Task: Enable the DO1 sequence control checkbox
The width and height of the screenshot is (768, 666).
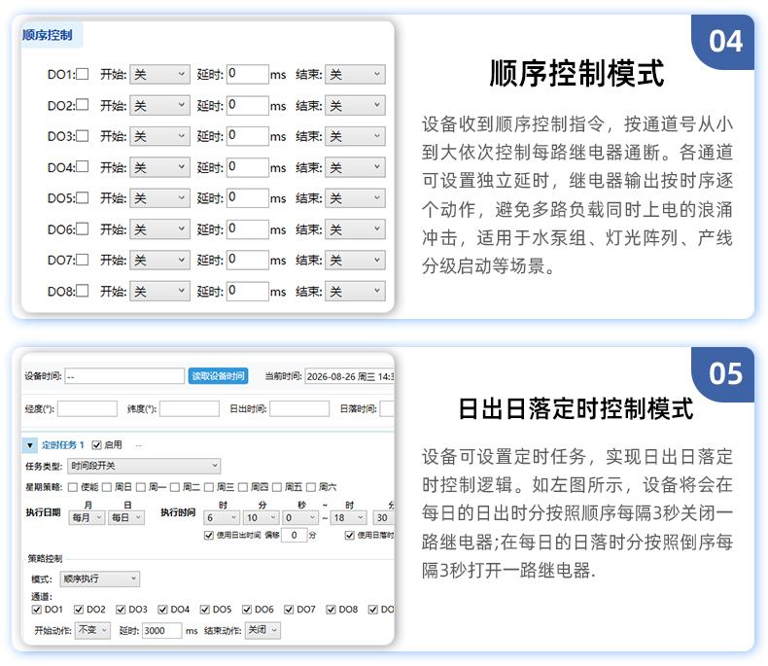Action: coord(83,74)
